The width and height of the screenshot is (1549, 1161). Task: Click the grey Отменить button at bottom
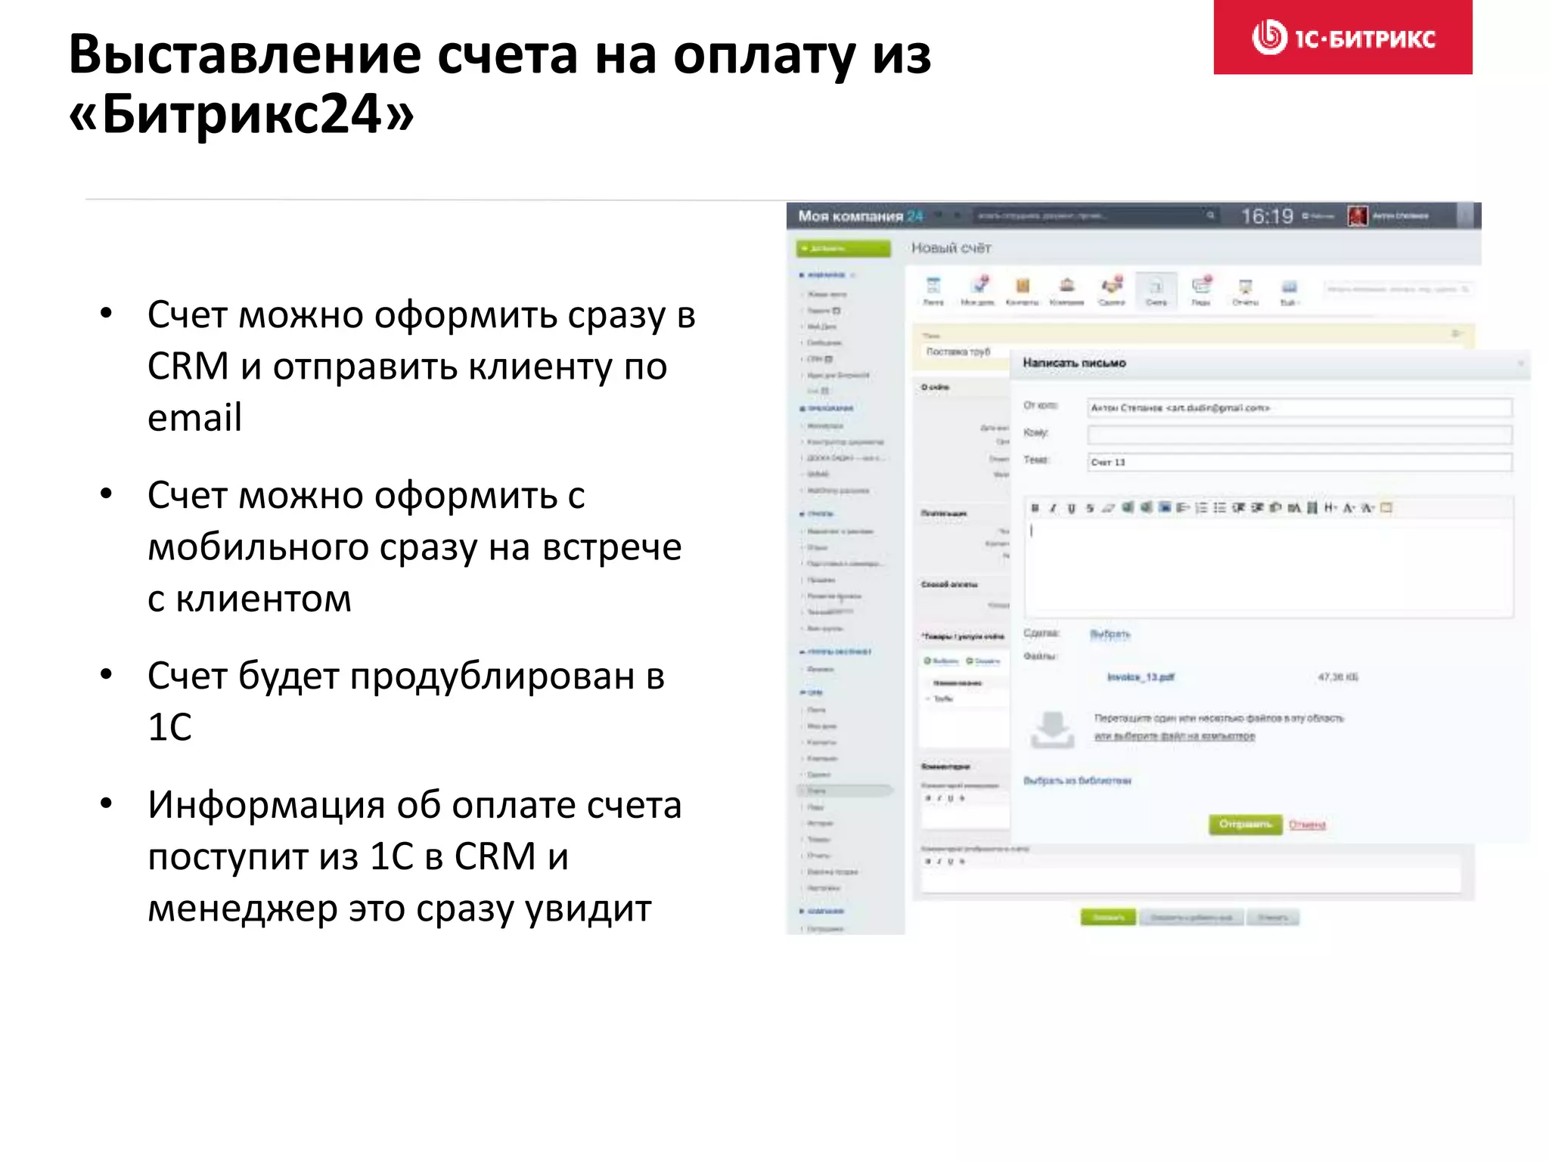(x=1273, y=918)
